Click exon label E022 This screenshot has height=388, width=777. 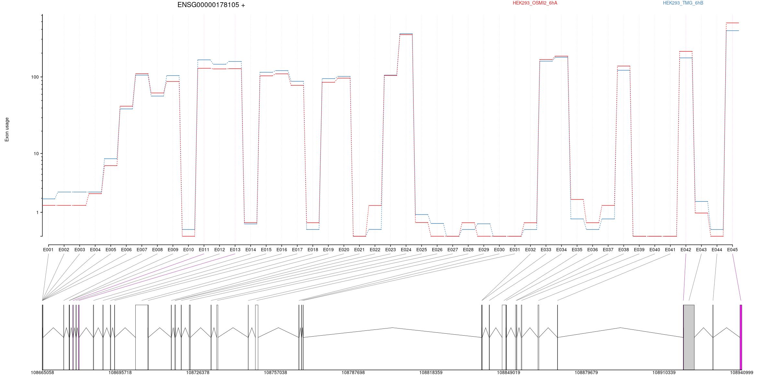[x=375, y=250]
